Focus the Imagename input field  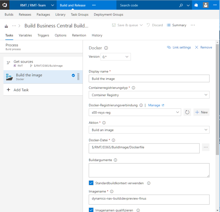point(149,199)
